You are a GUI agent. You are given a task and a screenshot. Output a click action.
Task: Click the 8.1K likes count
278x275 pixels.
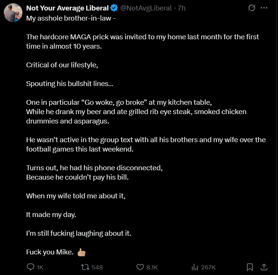click(152, 268)
